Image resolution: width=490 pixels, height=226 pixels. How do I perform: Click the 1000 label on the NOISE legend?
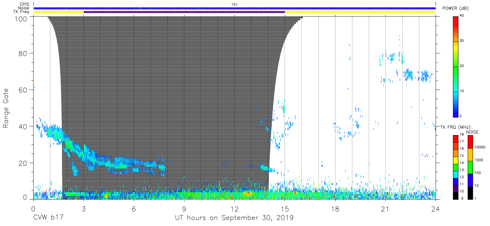click(478, 160)
